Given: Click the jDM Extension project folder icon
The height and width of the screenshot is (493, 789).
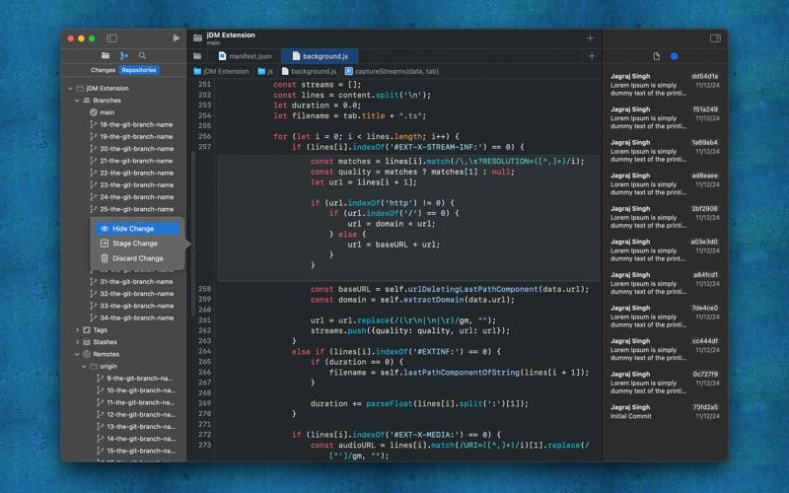Looking at the screenshot, I should 198,38.
